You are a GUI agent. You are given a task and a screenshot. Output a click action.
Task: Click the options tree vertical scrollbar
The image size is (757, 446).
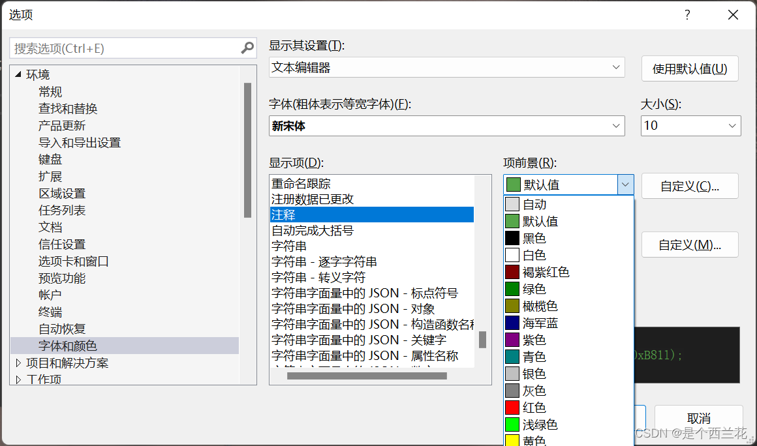[x=248, y=151]
